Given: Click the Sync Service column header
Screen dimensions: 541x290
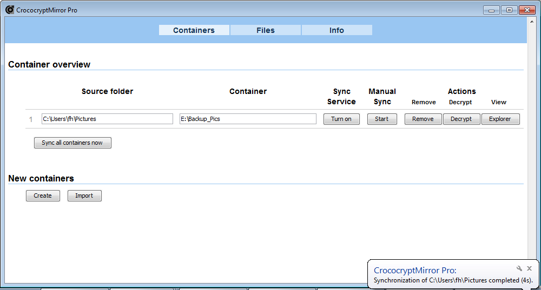Looking at the screenshot, I should coord(341,97).
